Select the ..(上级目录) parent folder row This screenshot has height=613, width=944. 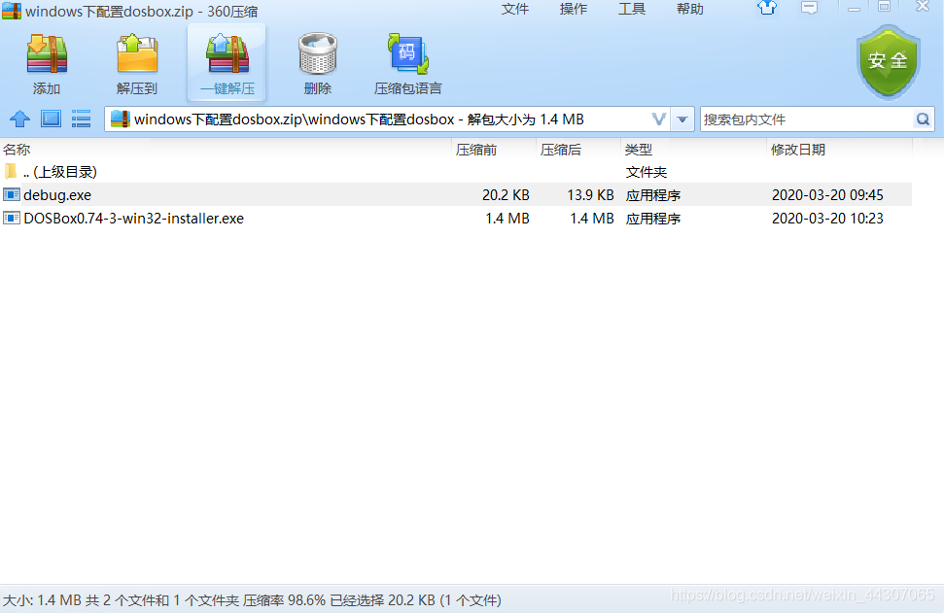[x=456, y=172]
